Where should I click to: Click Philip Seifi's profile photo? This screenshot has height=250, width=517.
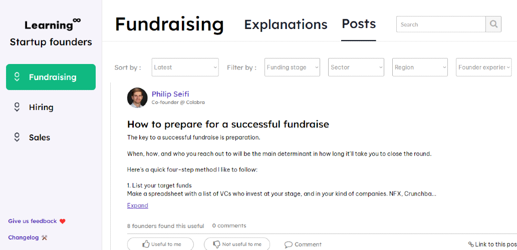point(137,97)
